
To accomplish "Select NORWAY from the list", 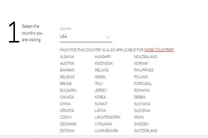I will pos(141,63).
